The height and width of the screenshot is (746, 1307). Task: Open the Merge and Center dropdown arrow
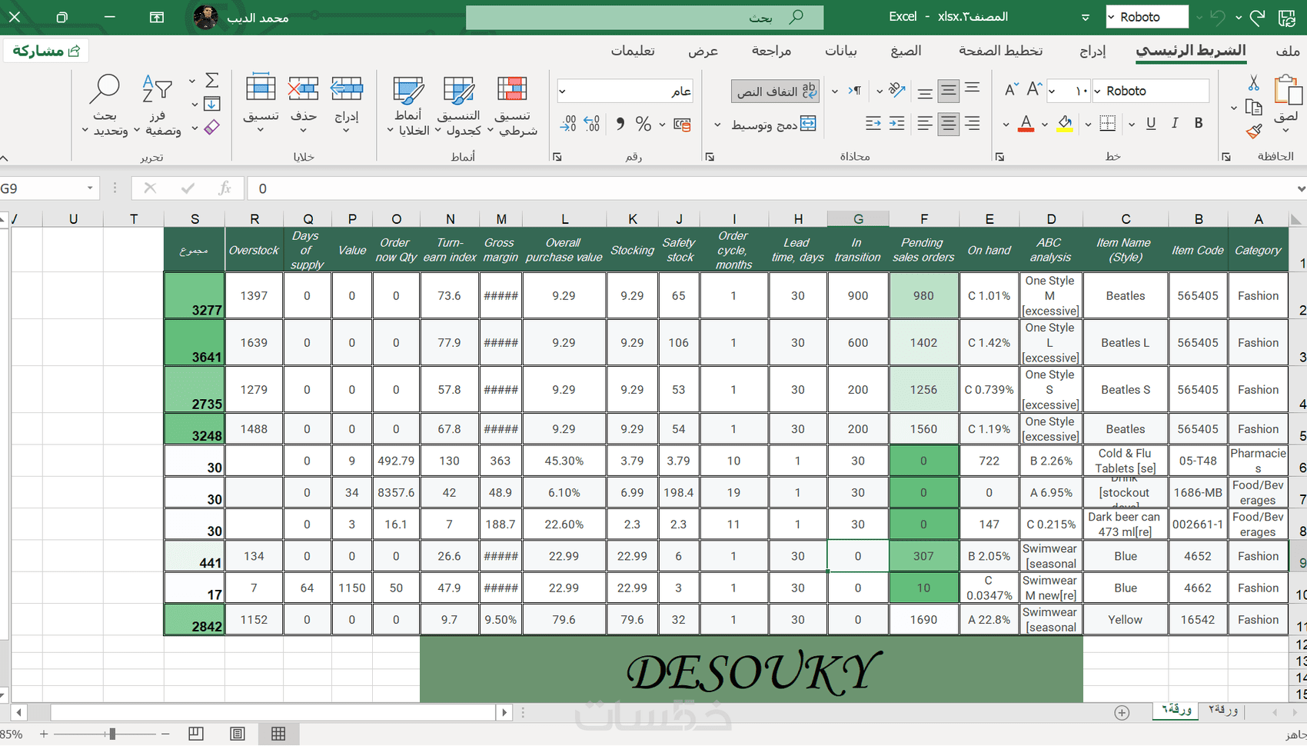[x=717, y=124]
